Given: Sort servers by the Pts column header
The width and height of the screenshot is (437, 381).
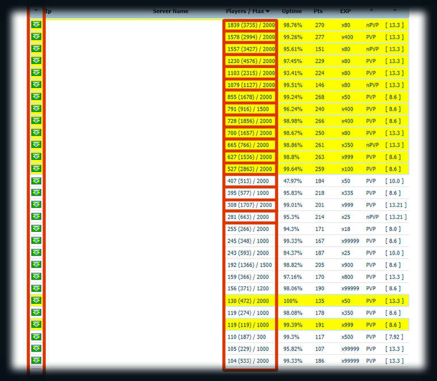Looking at the screenshot, I should pyautogui.click(x=319, y=11).
